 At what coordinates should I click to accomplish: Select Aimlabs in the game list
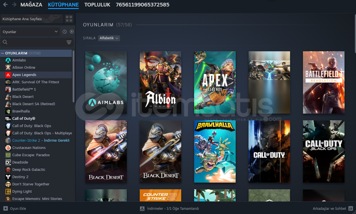pos(36,60)
